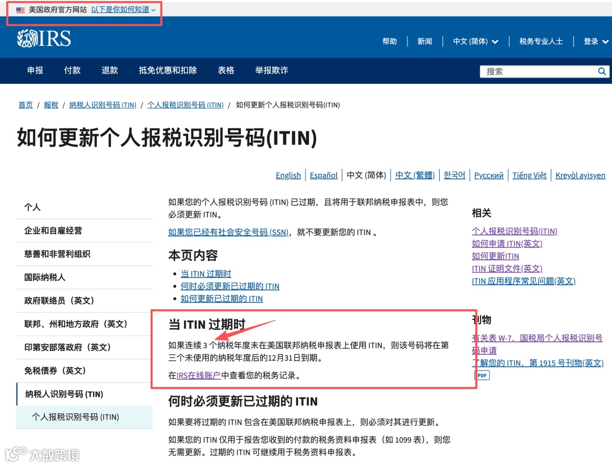Image resolution: width=612 pixels, height=466 pixels.
Task: Click 个人报税识别号码 (ITIN) breadcrumb
Action: (x=185, y=105)
